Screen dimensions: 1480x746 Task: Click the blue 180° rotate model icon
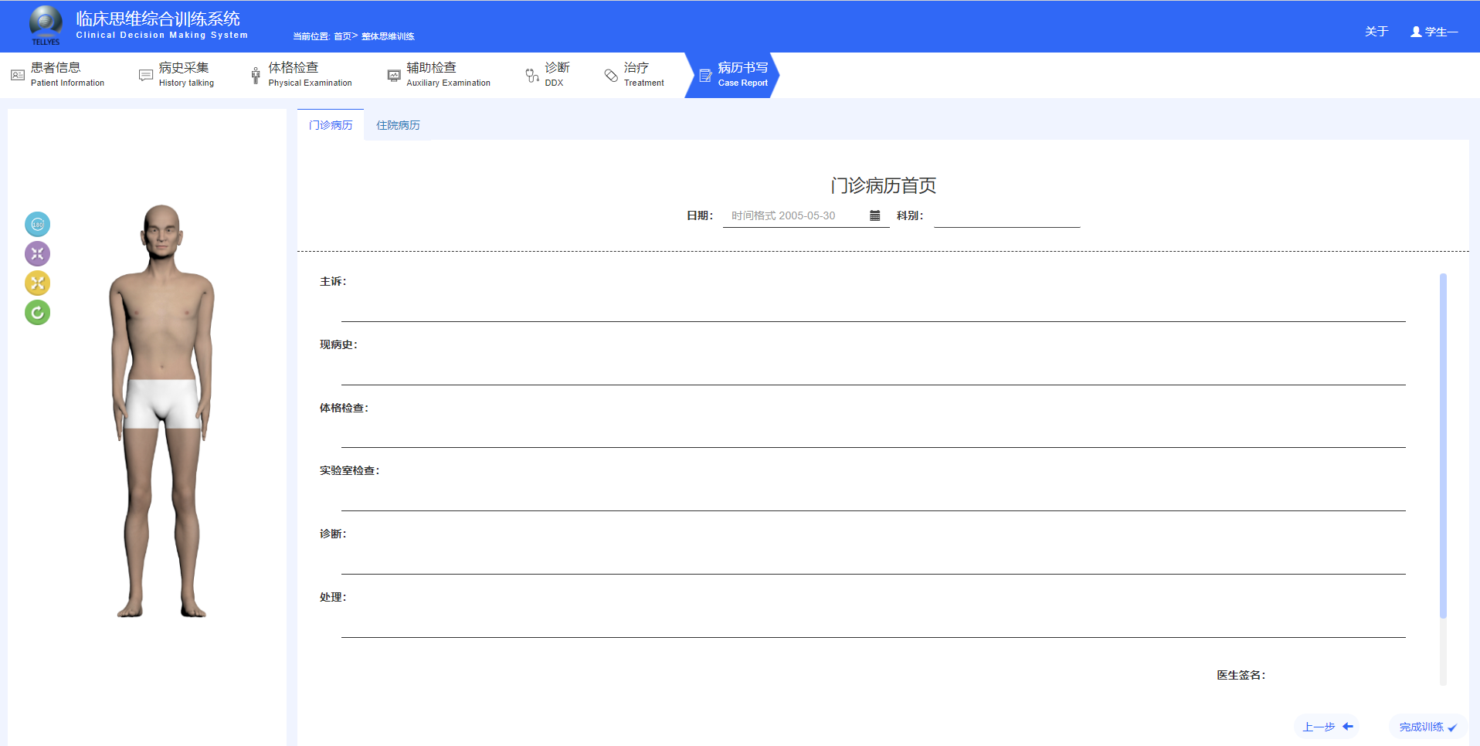(x=37, y=225)
